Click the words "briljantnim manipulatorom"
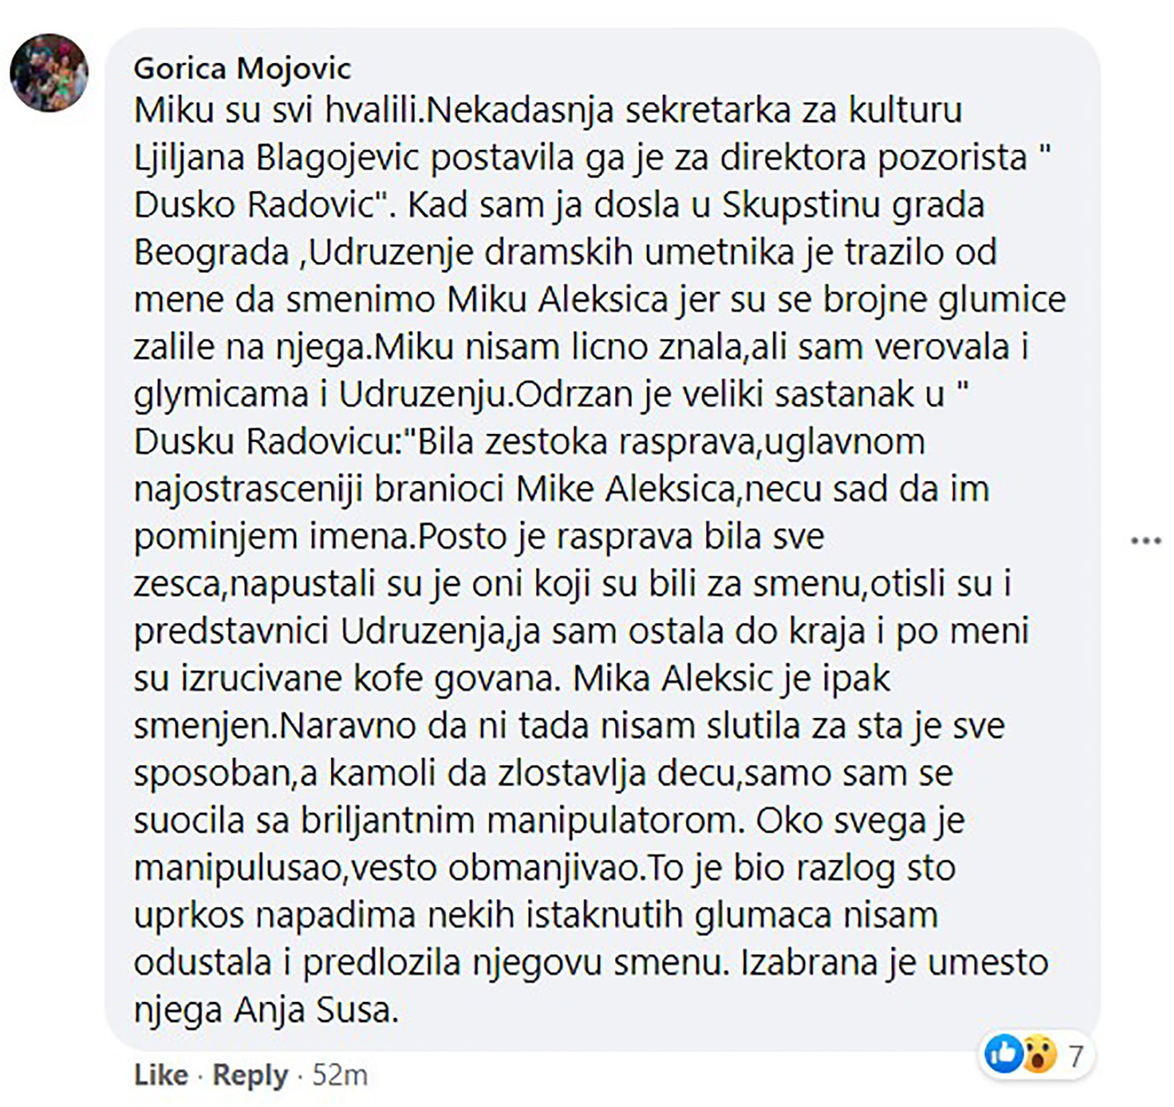This screenshot has height=1107, width=1174. pos(518,820)
